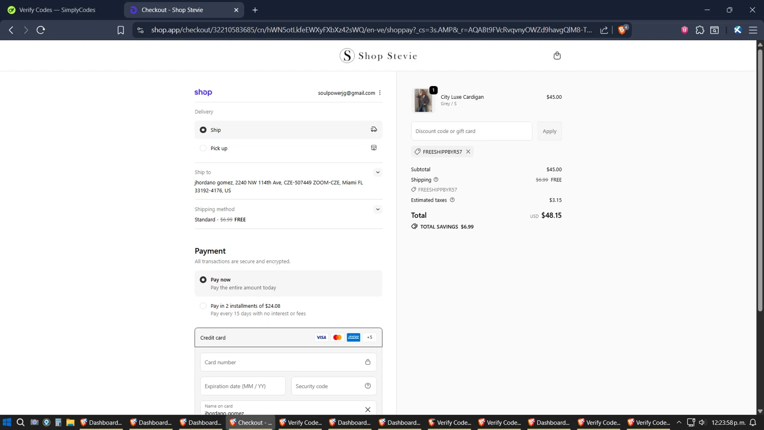Open a new browser tab
The height and width of the screenshot is (430, 764).
point(255,10)
